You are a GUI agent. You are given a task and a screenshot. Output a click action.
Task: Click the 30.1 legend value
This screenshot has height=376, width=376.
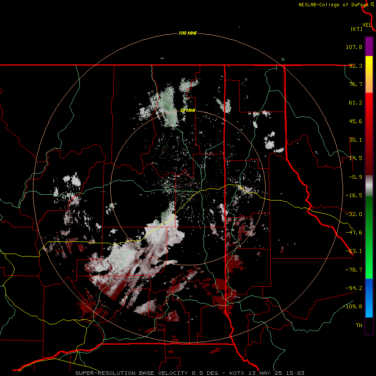[356, 140]
